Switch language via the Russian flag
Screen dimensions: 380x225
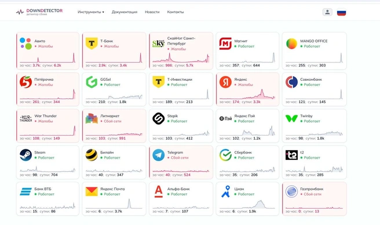point(341,12)
